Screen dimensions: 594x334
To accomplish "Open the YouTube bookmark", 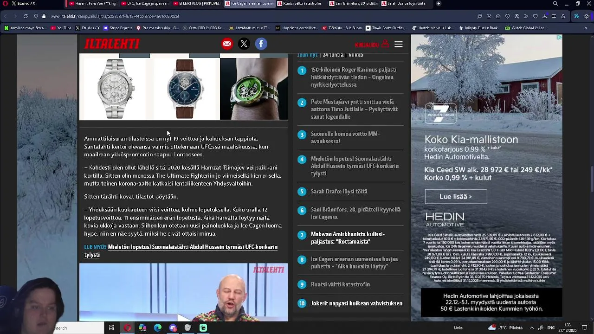I will 61,28.
